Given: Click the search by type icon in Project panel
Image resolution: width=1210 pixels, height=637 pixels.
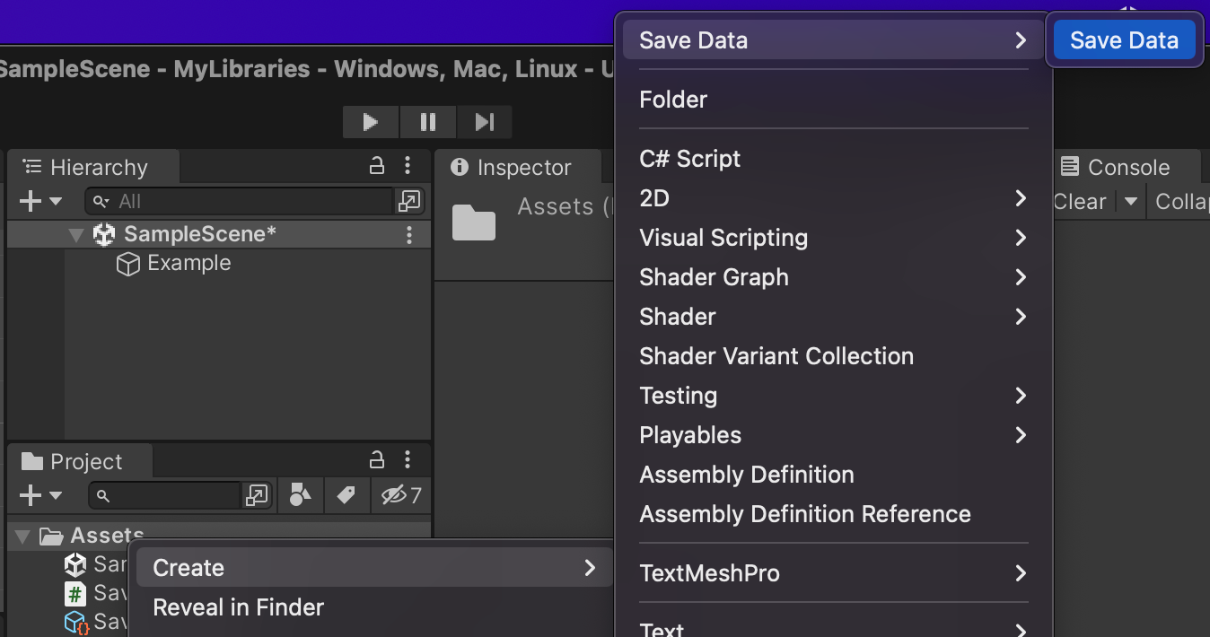Looking at the screenshot, I should click(x=300, y=495).
